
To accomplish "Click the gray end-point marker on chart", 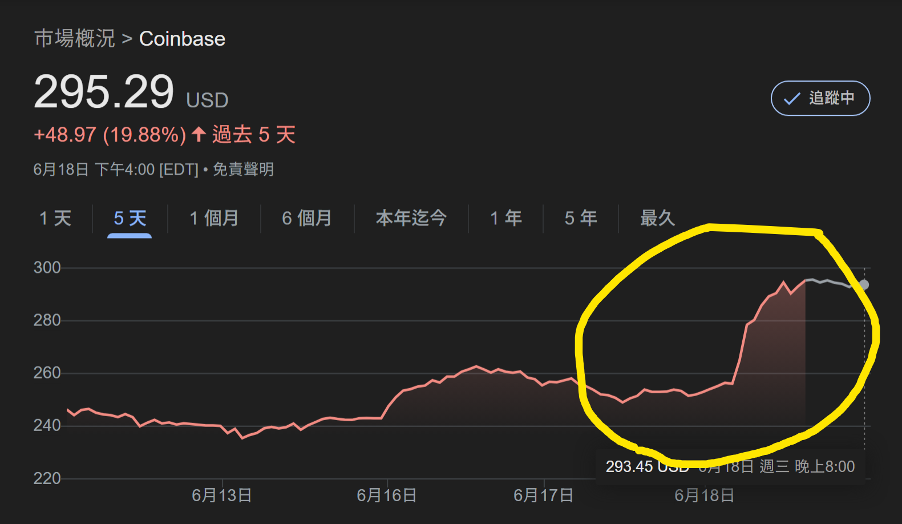I will tap(864, 285).
